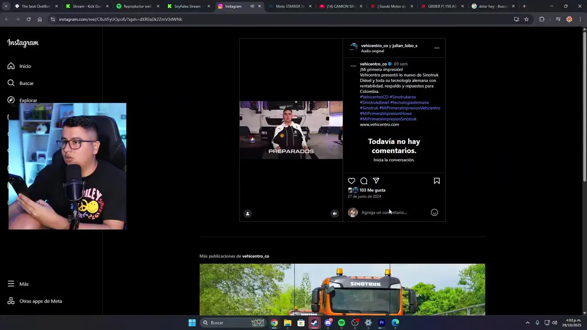Image resolution: width=587 pixels, height=330 pixels.
Task: Bookmark page with star icon
Action: tap(526, 19)
